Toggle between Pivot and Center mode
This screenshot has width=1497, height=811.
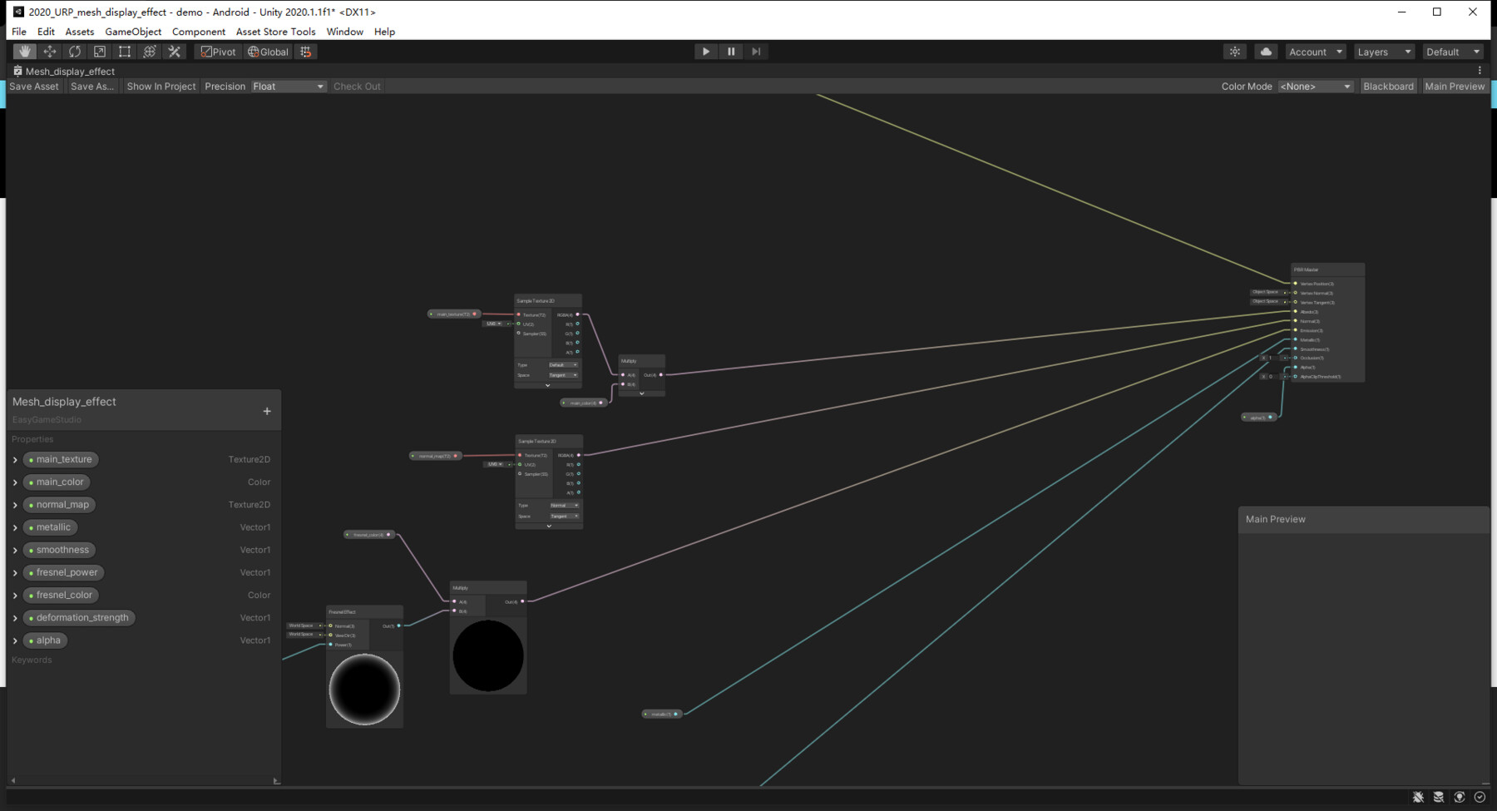pos(216,51)
